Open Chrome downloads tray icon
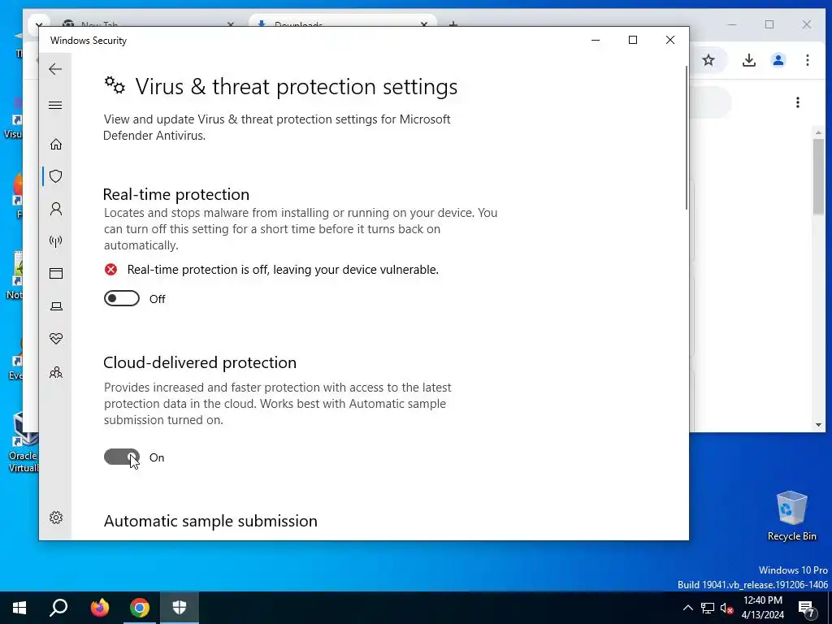832x624 pixels. (x=748, y=60)
